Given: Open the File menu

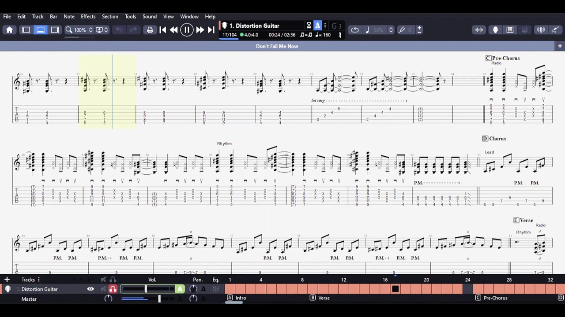Looking at the screenshot, I should (7, 17).
